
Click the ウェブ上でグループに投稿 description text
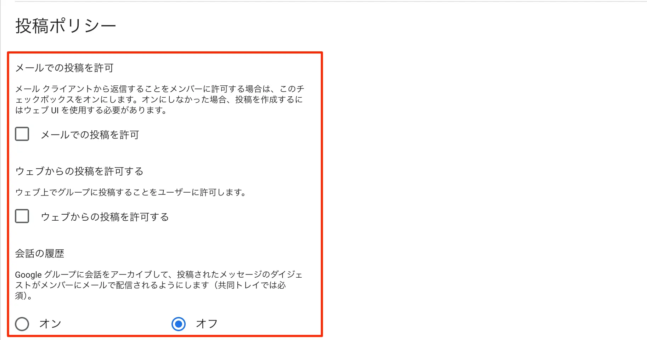click(130, 192)
